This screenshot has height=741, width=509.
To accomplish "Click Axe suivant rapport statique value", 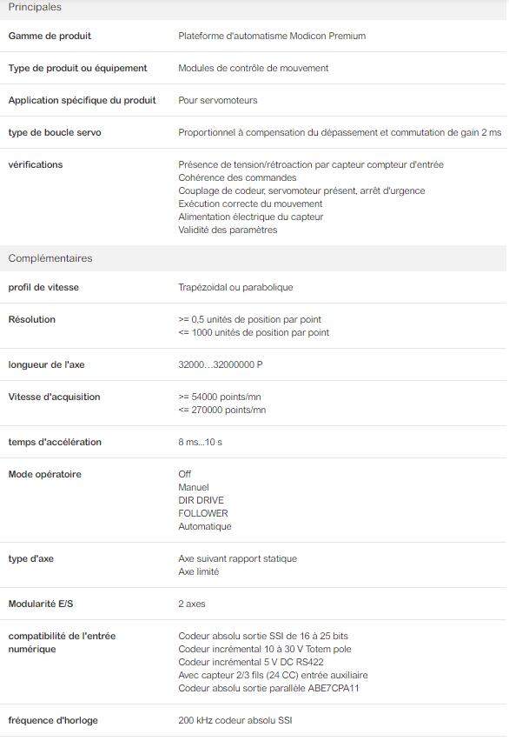I will click(237, 558).
